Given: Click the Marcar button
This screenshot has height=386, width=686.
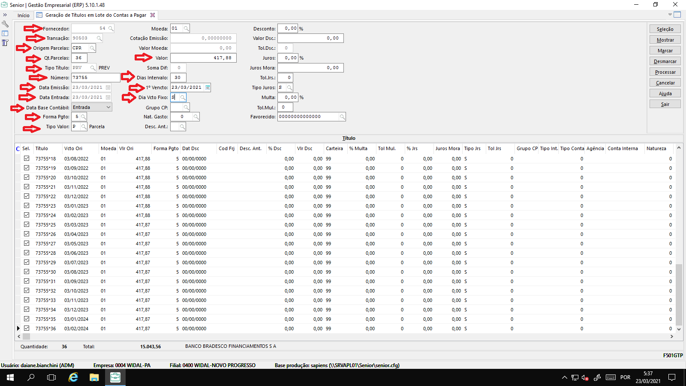Looking at the screenshot, I should (x=665, y=51).
